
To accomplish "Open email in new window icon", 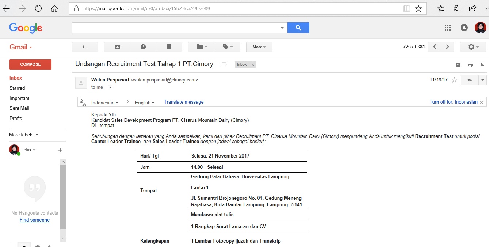I will click(x=482, y=65).
